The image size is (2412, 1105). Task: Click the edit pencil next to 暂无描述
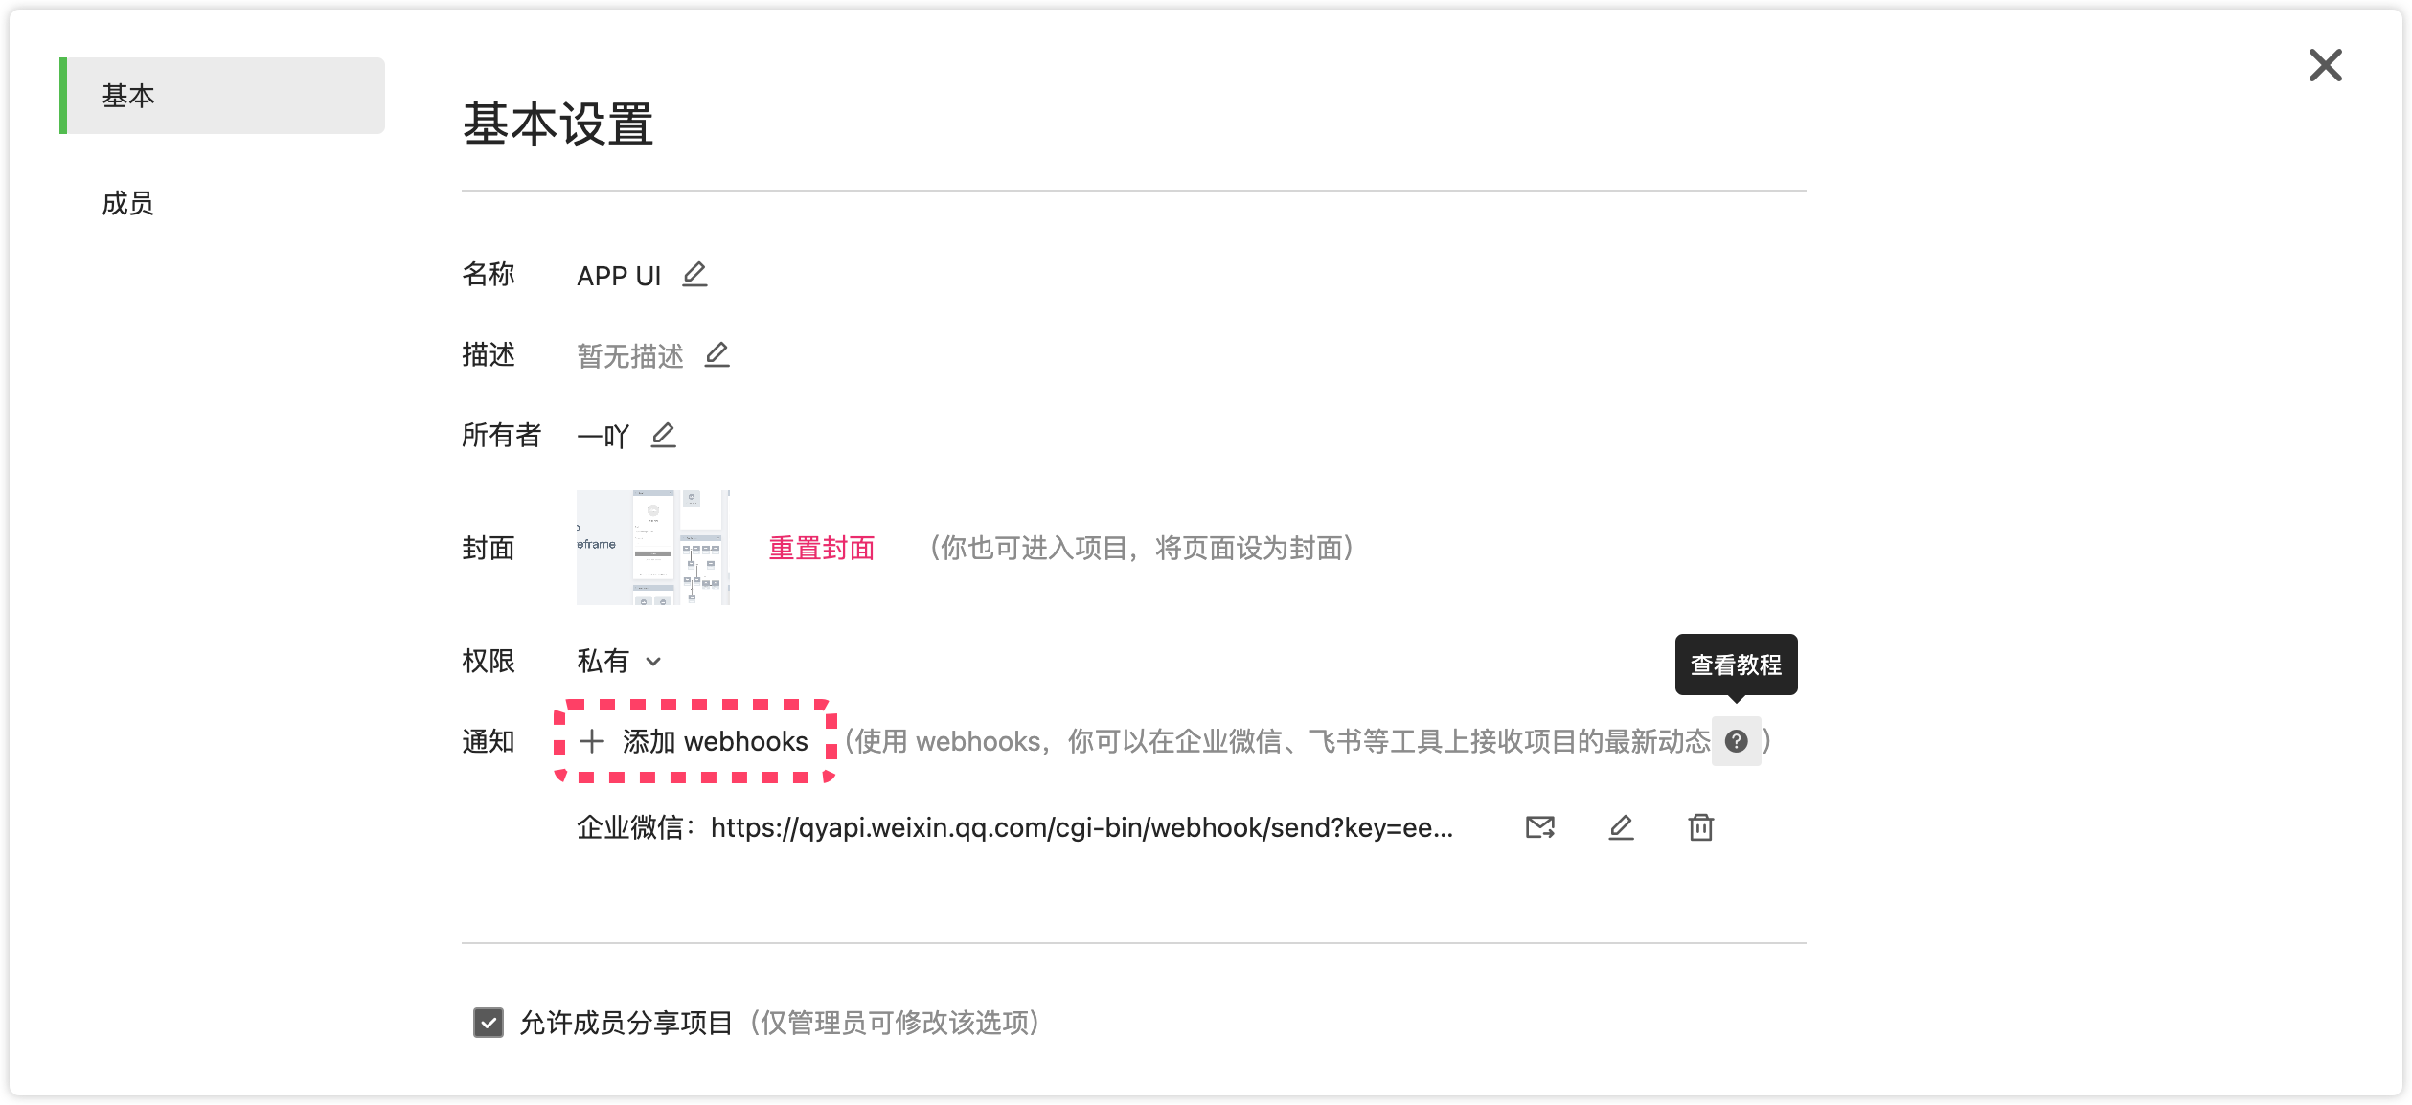(x=717, y=355)
